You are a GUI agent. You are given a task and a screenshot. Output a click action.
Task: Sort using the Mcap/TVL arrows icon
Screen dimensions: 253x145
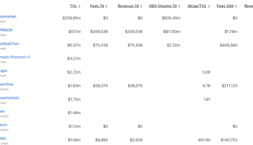coord(209,6)
